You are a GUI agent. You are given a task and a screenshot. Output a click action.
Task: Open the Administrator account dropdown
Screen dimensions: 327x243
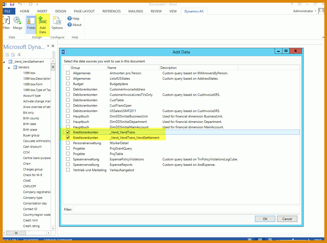(x=315, y=11)
